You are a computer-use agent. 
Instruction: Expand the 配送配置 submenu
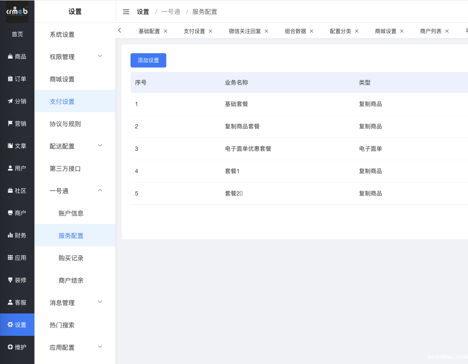pyautogui.click(x=100, y=146)
